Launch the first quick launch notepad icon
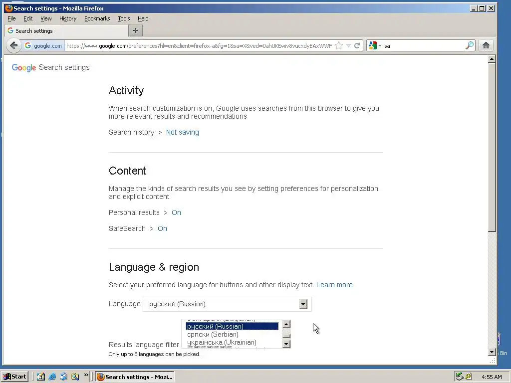The width and height of the screenshot is (511, 383). pyautogui.click(x=41, y=377)
